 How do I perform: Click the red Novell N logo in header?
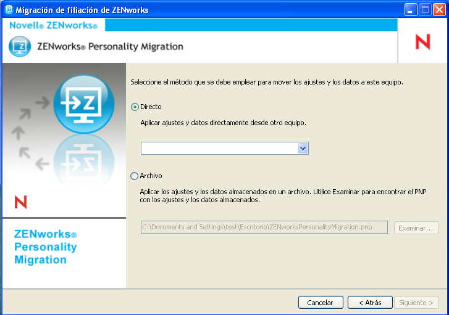tap(422, 42)
